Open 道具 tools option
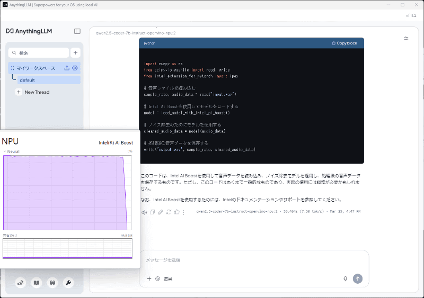This screenshot has width=424, height=298. pyautogui.click(x=168, y=279)
